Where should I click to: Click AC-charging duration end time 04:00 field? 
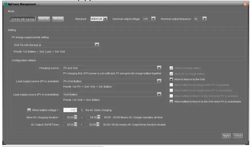point(92,117)
